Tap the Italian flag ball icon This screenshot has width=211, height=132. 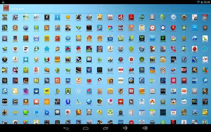47,59
